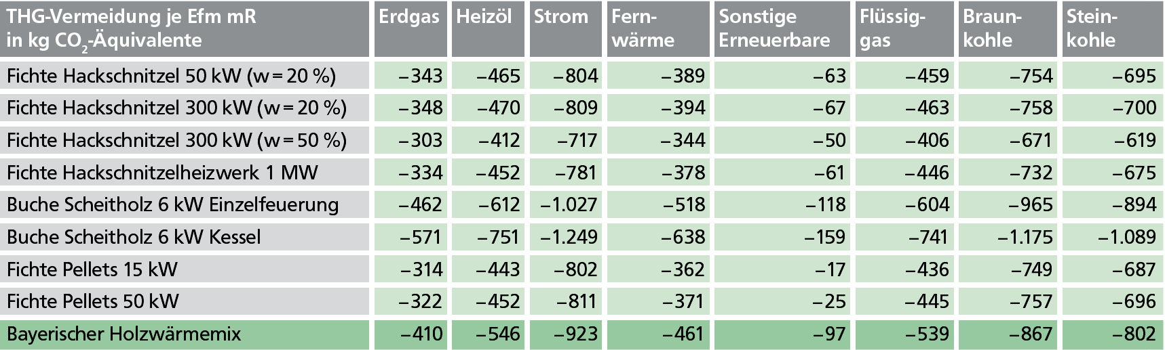Click the Bayerischer Holzwärmemix row label

(123, 334)
